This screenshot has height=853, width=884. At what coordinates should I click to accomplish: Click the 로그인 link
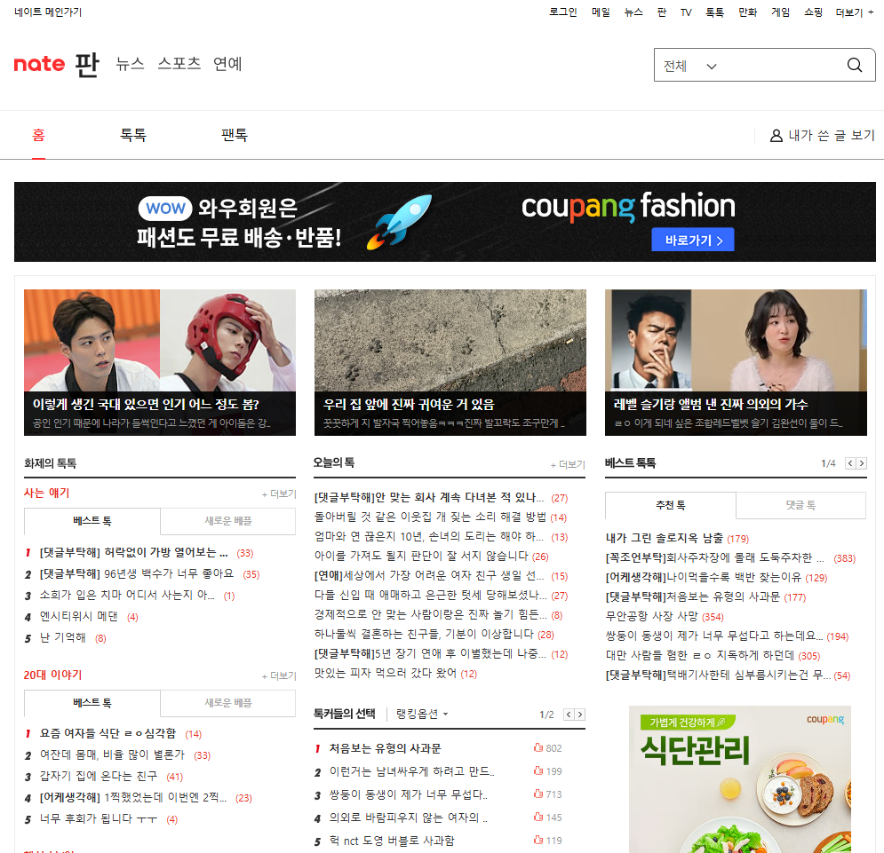[x=561, y=12]
